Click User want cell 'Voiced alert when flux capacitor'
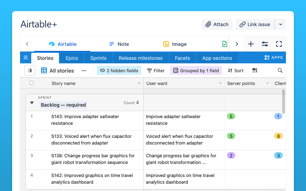306x191 pixels. pyautogui.click(x=184, y=140)
